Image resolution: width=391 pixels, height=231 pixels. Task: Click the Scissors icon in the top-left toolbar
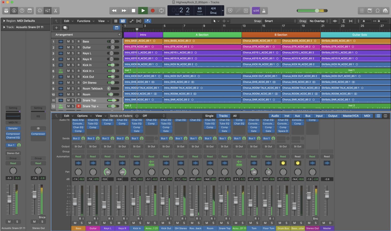pos(55,11)
